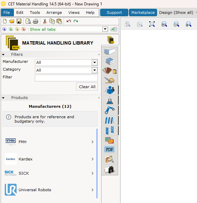The height and width of the screenshot is (203, 197).
Task: Click the zoom in/out magnifier icon
Action: (189, 24)
